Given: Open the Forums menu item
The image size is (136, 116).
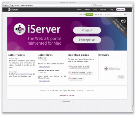Looking at the screenshot, I should tap(103, 10).
